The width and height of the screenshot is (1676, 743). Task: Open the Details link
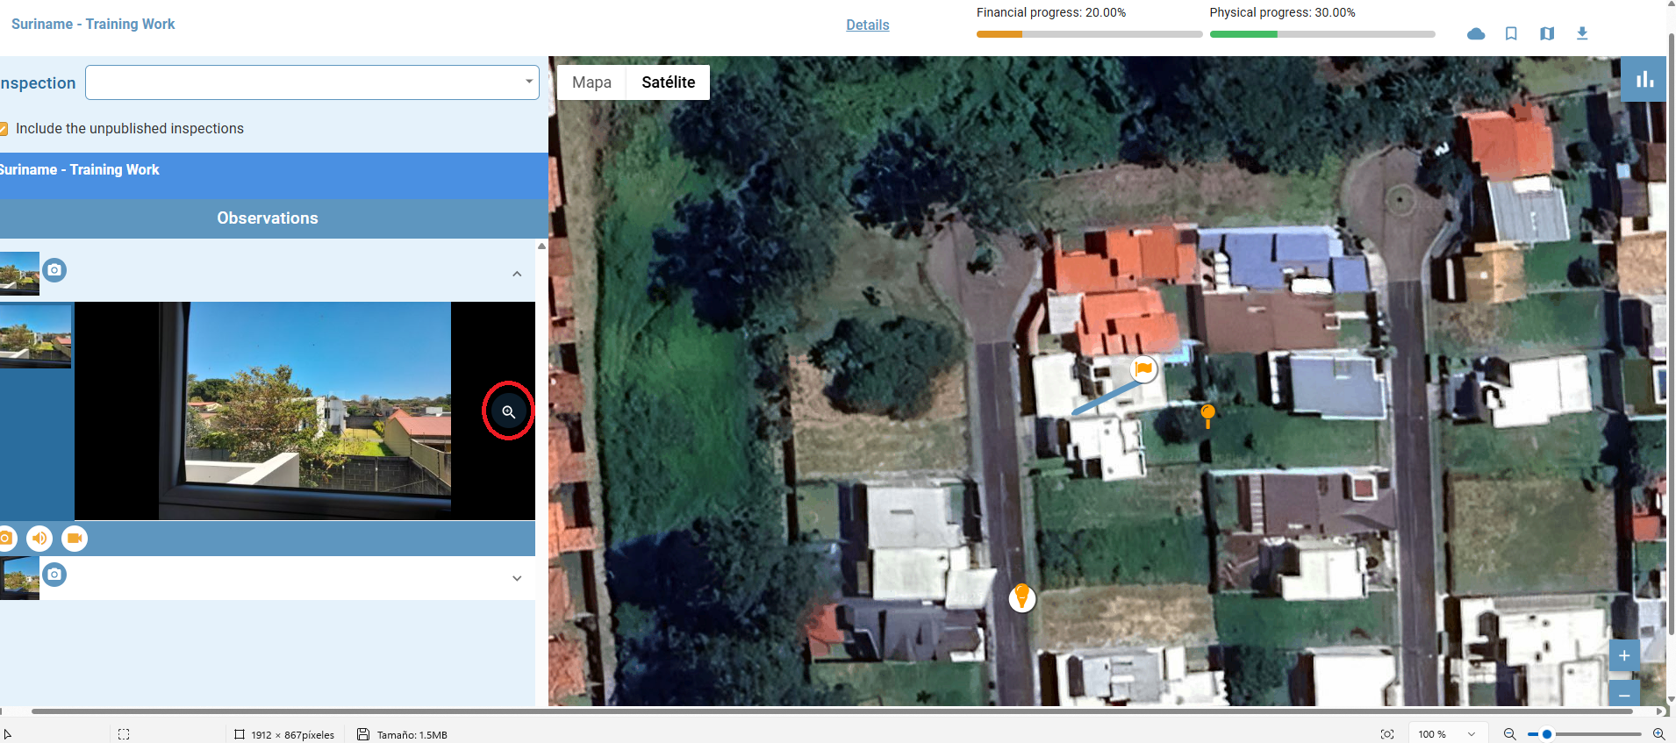[x=867, y=25]
